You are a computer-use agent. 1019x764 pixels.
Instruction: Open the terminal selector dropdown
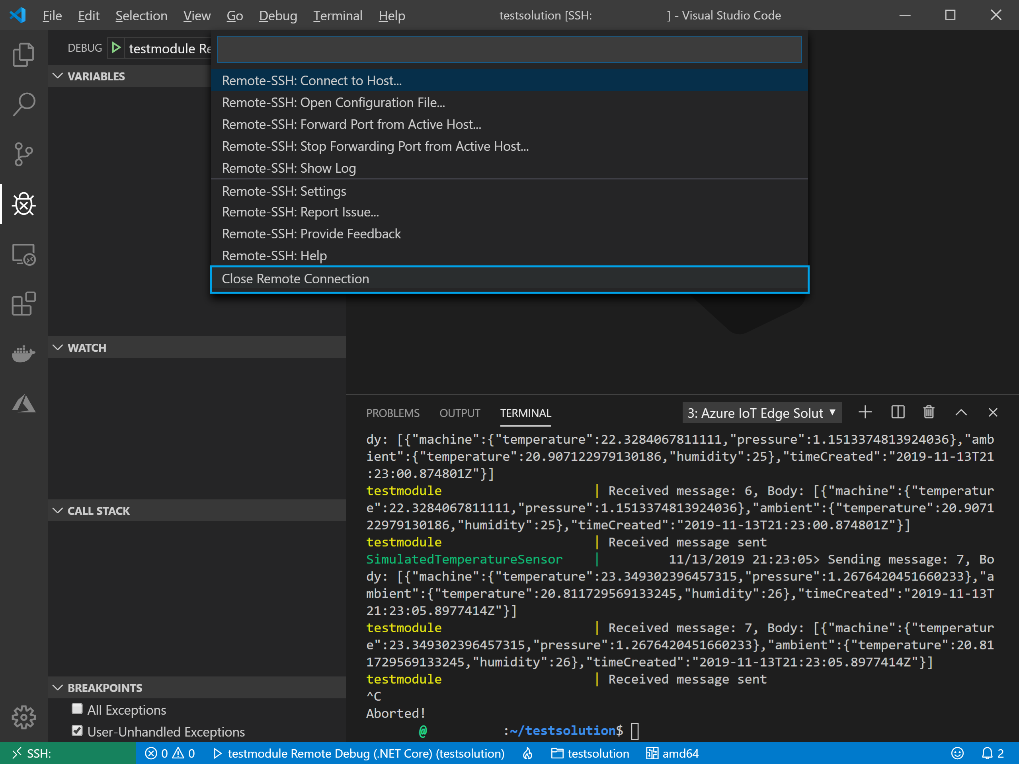[x=761, y=413]
